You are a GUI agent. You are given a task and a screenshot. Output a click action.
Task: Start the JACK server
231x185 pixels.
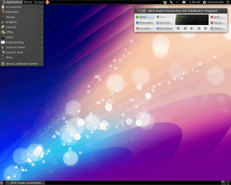pos(145,17)
